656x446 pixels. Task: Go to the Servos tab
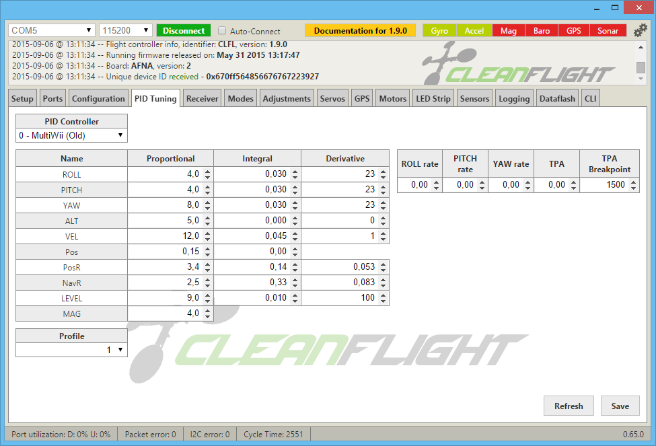point(332,99)
